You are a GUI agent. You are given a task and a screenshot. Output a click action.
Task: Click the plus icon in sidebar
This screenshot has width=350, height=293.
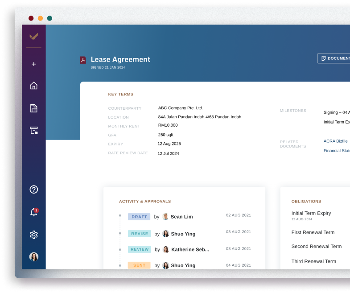coord(34,64)
